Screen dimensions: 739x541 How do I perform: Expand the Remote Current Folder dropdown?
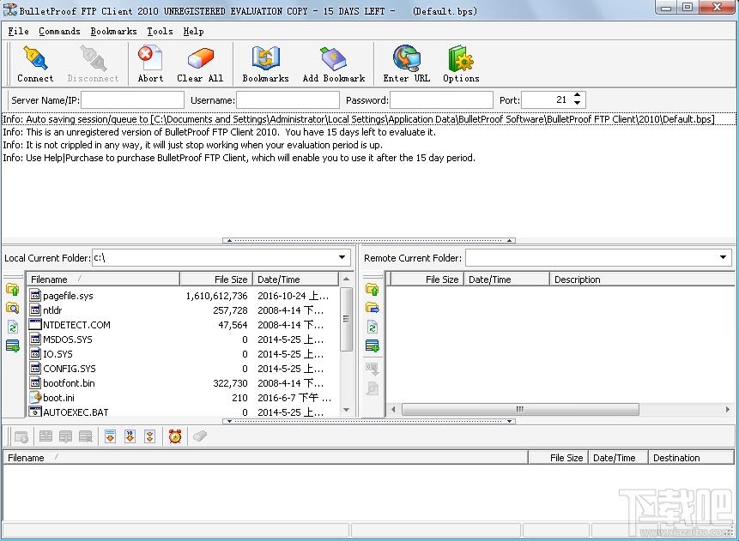(723, 257)
